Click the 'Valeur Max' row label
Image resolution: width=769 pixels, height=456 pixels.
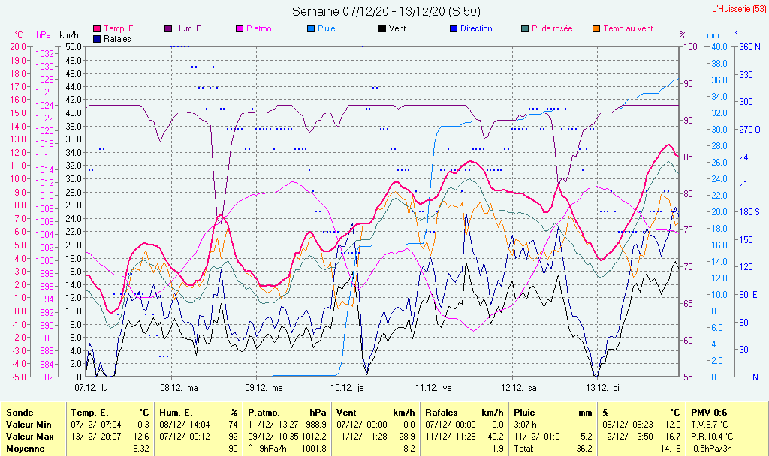29,436
